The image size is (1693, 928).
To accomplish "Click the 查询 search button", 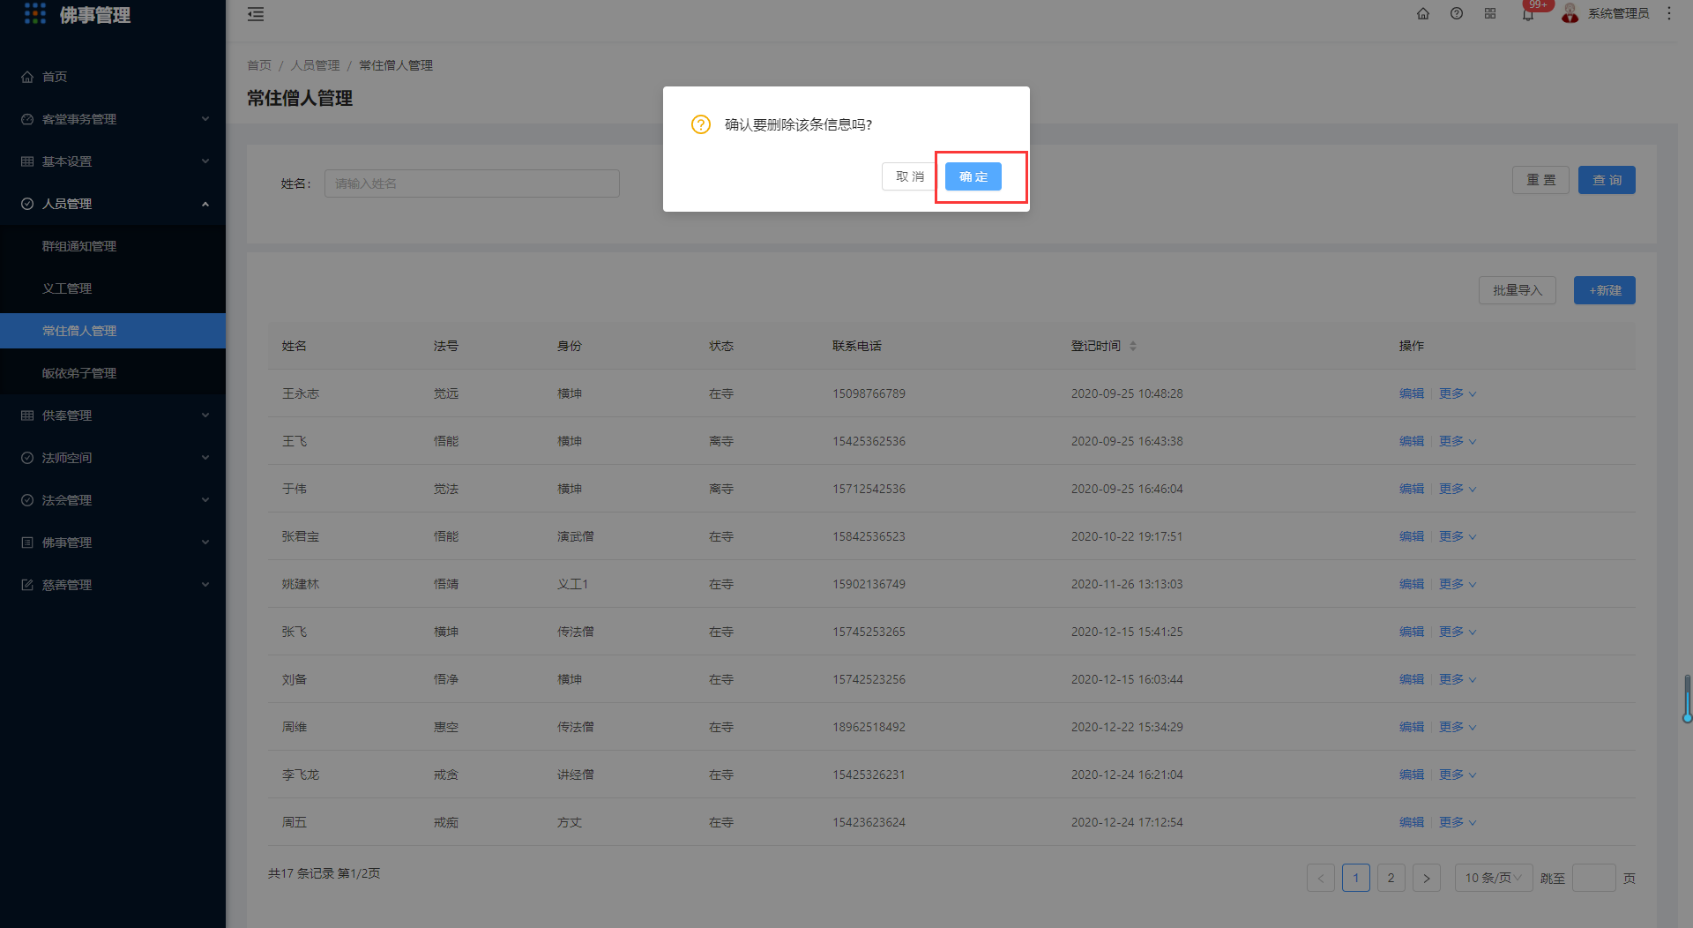I will pos(1607,180).
